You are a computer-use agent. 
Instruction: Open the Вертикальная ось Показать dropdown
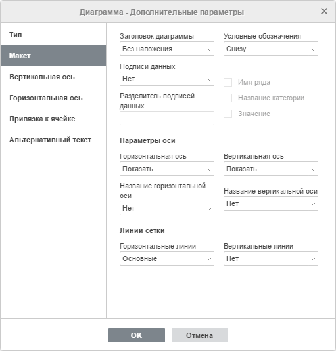(271, 169)
